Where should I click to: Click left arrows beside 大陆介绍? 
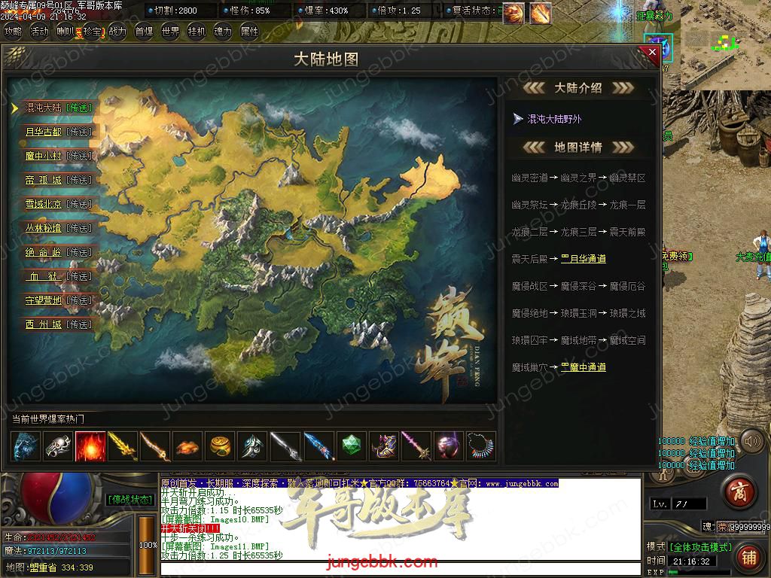534,88
